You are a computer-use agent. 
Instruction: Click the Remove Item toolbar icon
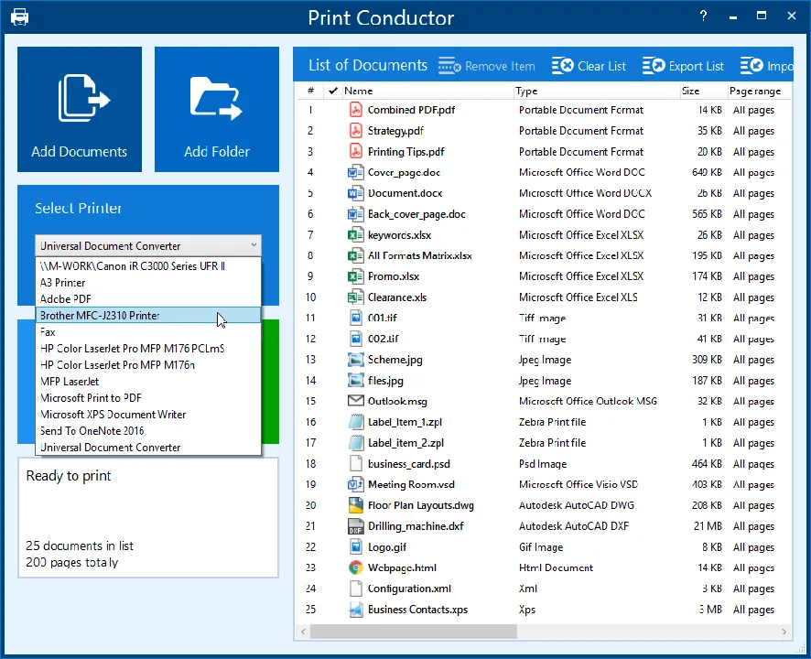pos(449,66)
